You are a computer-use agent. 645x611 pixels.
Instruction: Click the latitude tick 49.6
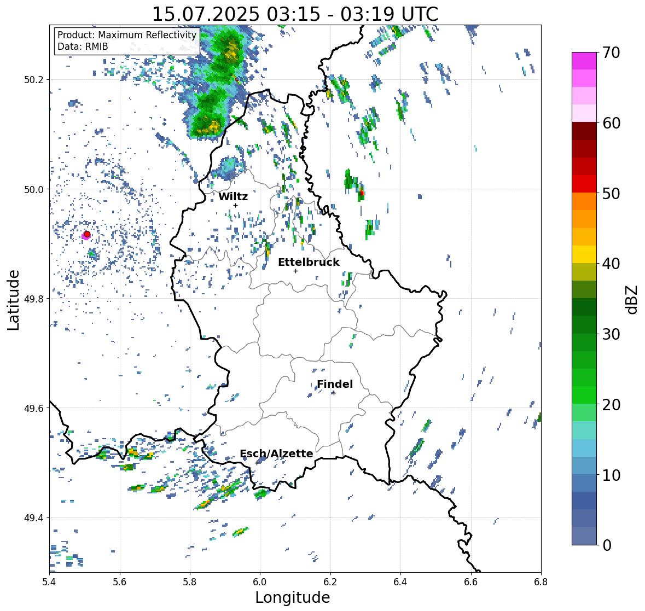[34, 408]
